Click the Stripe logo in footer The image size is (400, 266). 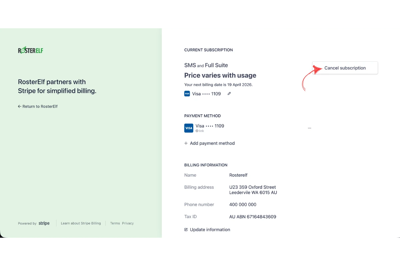point(44,223)
